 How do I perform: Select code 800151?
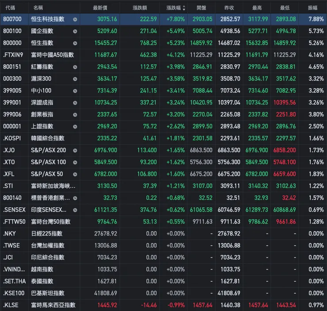click(x=12, y=67)
